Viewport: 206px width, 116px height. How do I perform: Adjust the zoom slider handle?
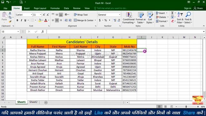coord(186,107)
